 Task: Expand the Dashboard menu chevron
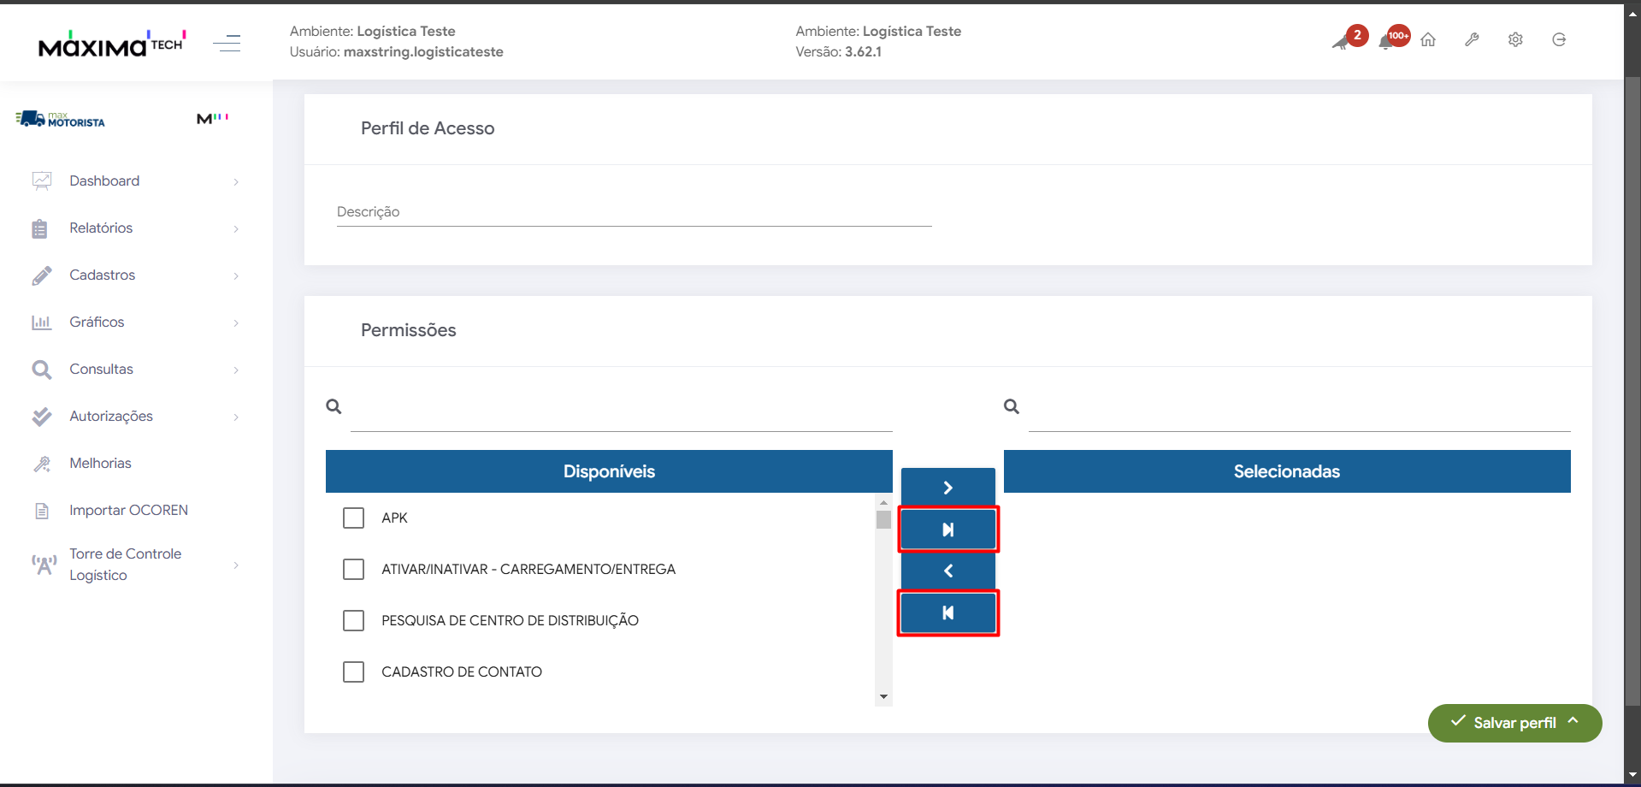click(236, 181)
